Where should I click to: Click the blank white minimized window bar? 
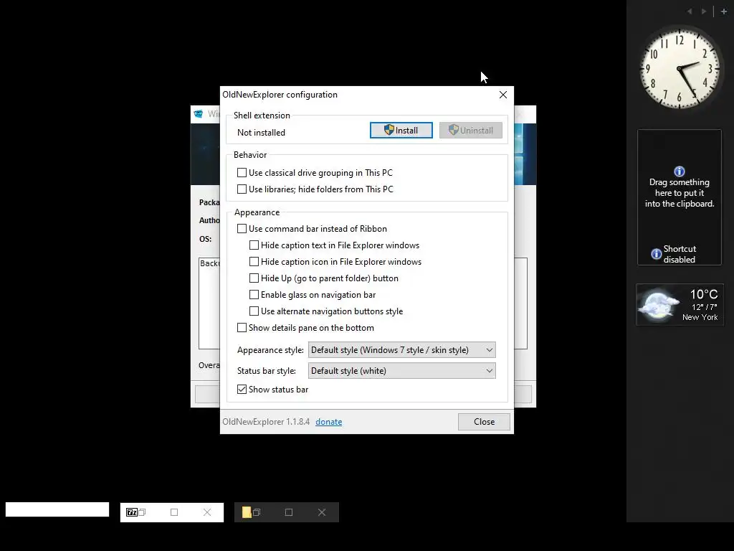tap(57, 509)
